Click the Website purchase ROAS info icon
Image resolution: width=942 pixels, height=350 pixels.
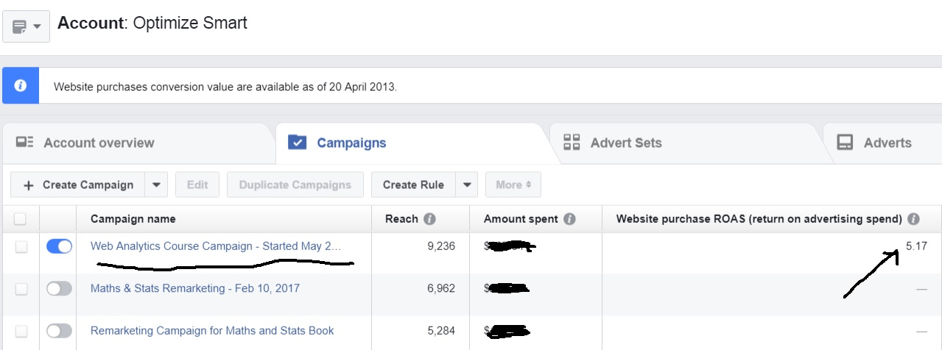pos(913,219)
